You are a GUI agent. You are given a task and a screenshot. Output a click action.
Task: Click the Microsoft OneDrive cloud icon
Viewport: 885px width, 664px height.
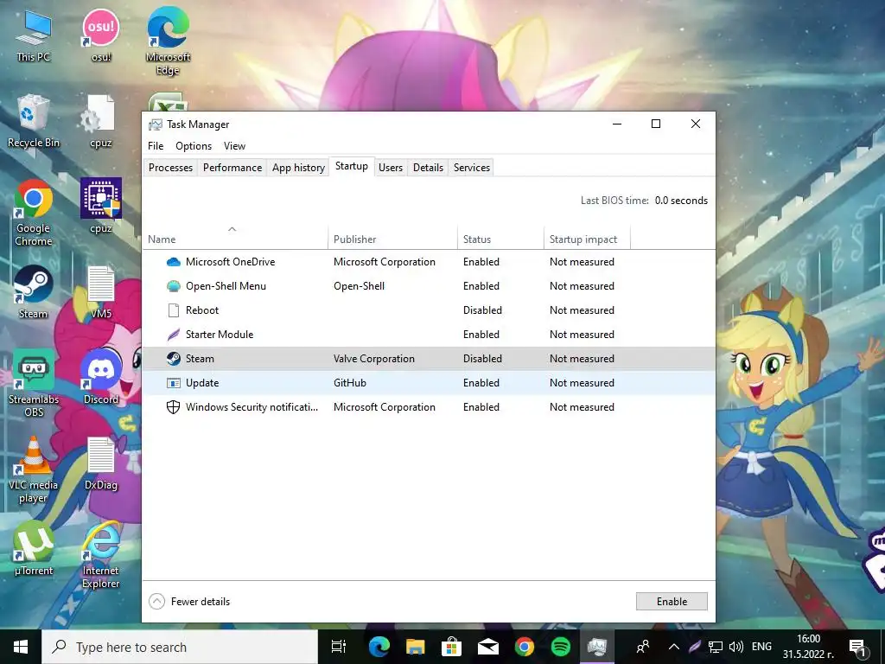click(x=173, y=262)
